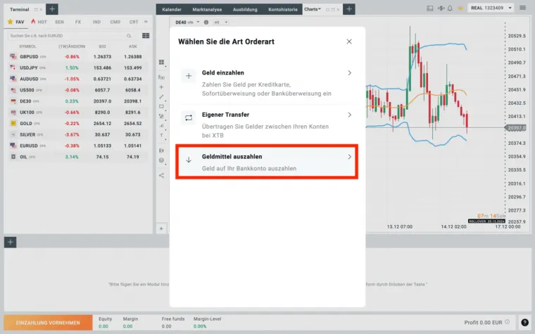Viewport: 535px width, 334px height.
Task: Add a module with bottom plus button
Action: tap(11, 243)
